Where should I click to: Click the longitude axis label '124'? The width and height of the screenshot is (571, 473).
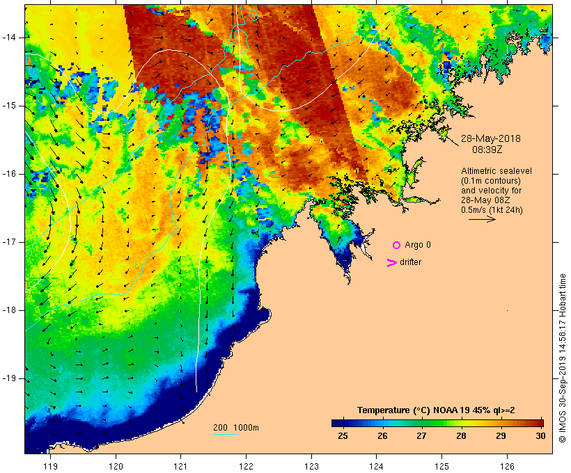point(377,467)
